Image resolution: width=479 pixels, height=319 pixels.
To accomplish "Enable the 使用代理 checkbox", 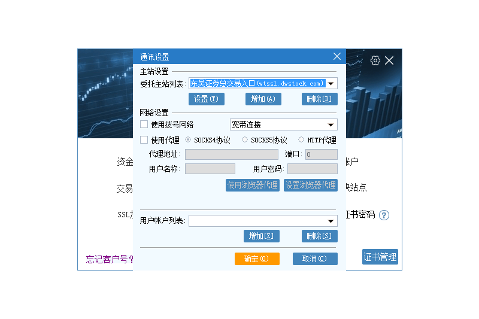I will click(144, 140).
